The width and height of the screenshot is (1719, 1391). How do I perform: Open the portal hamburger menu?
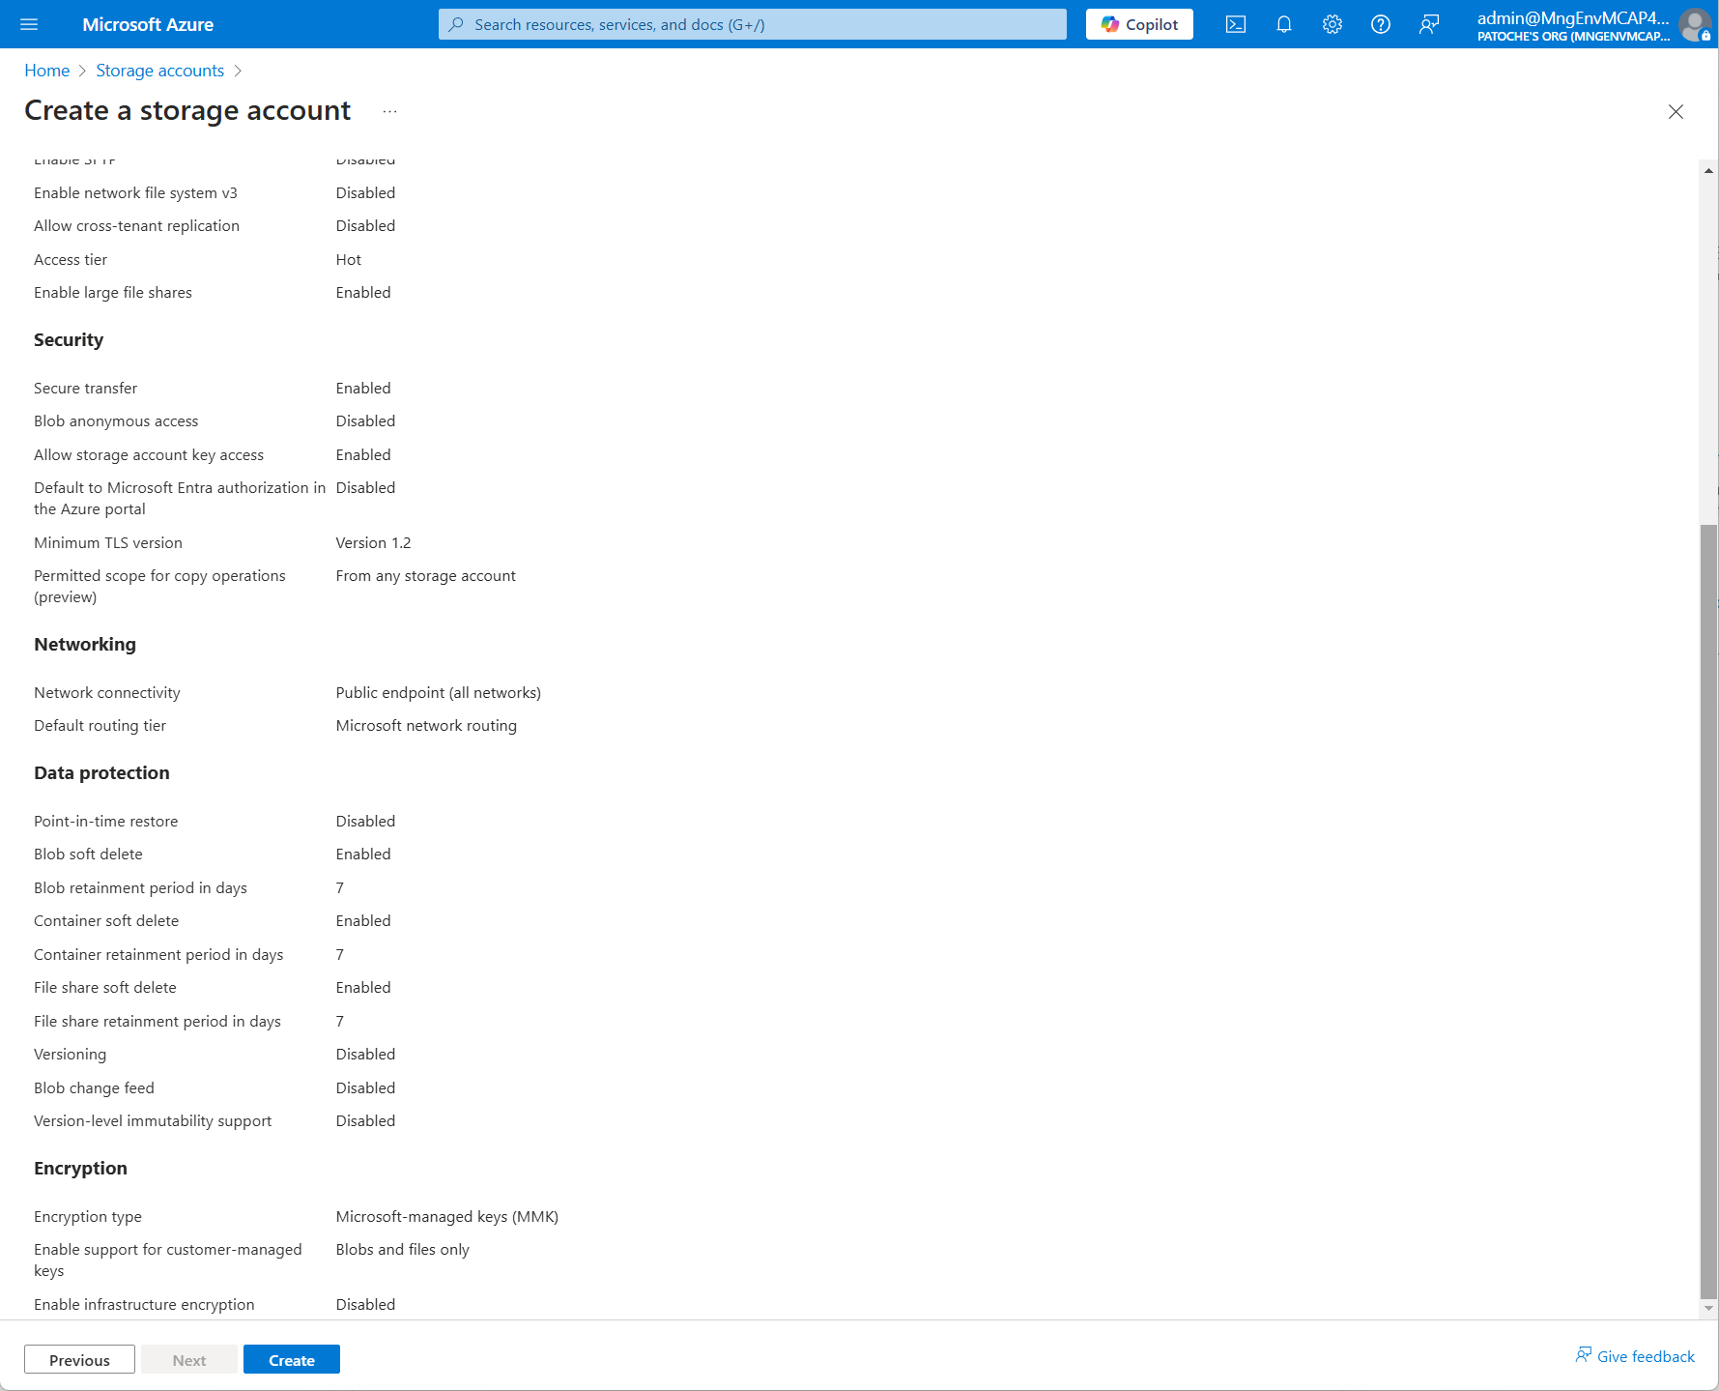tap(28, 24)
